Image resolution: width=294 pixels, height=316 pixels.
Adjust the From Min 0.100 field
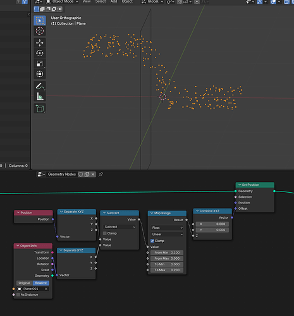[x=167, y=253]
